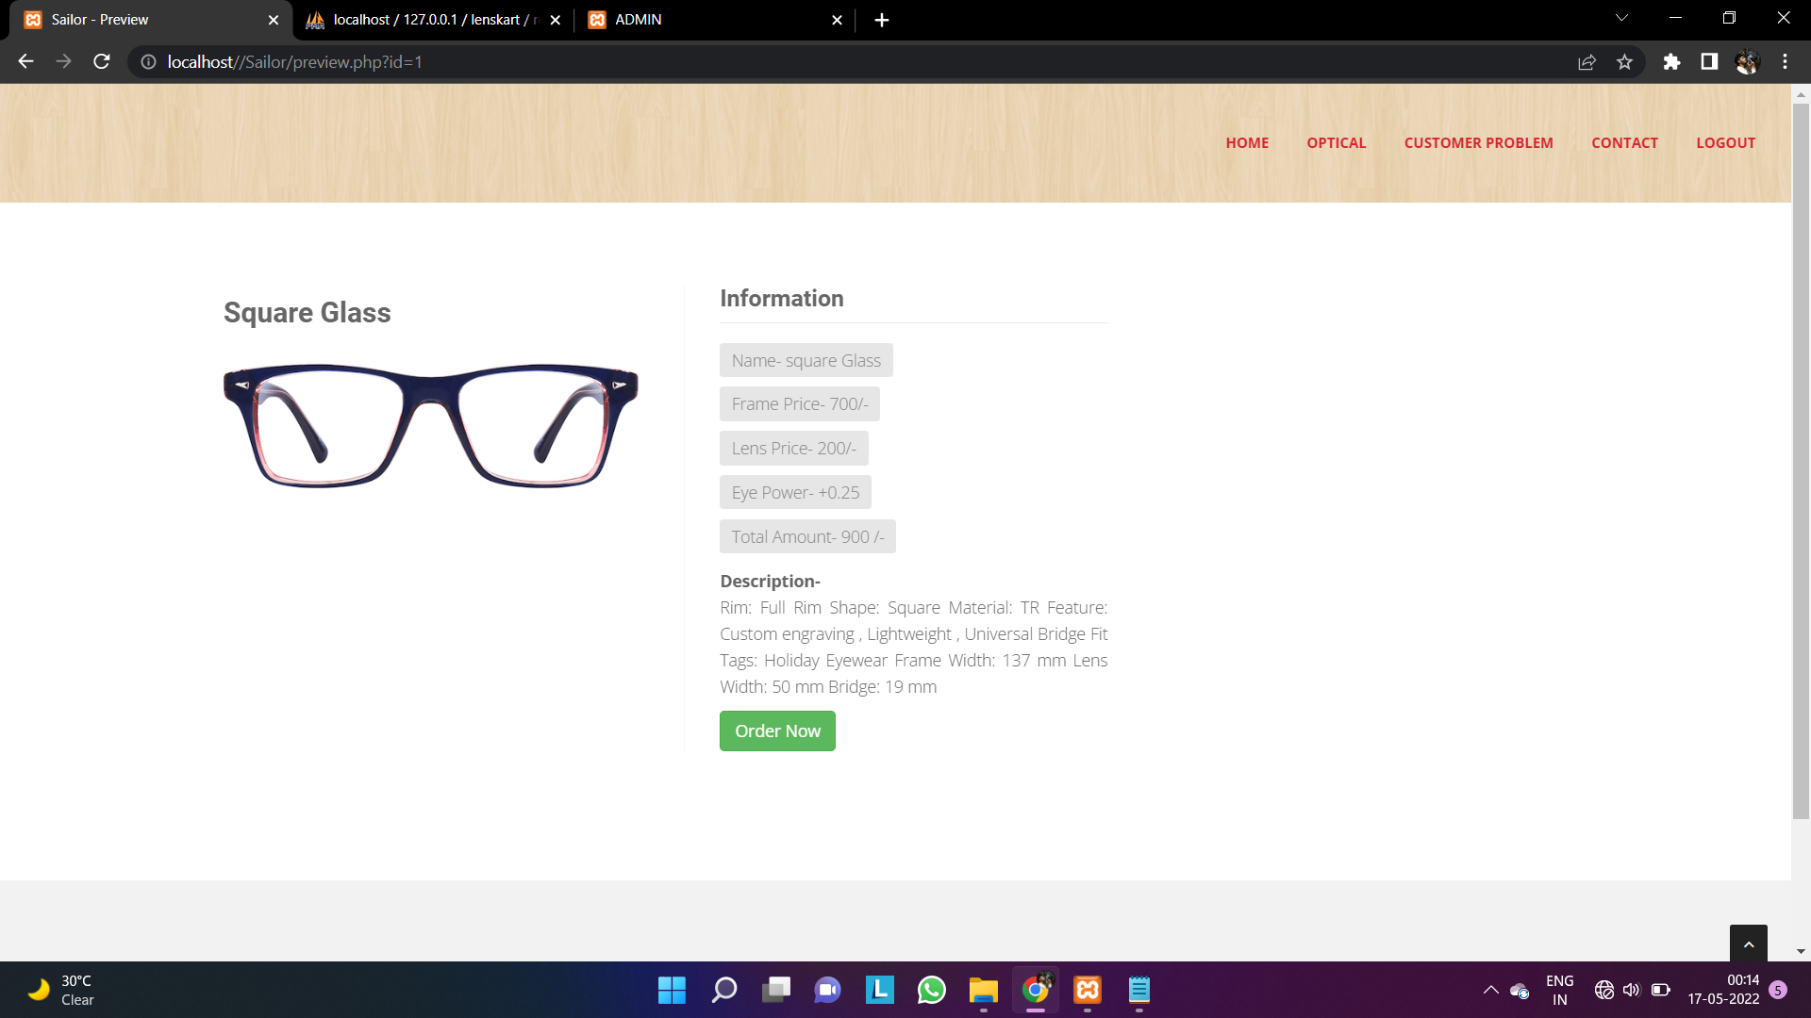The image size is (1811, 1018).
Task: Share this page icon
Action: click(x=1587, y=62)
